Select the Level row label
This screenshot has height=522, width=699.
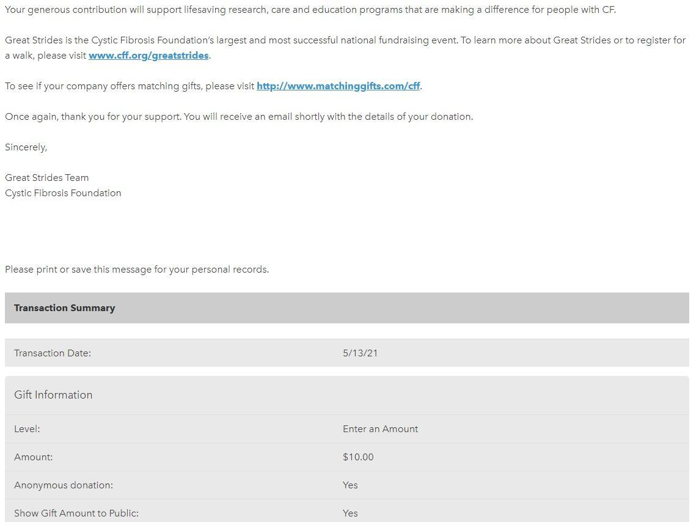(27, 429)
